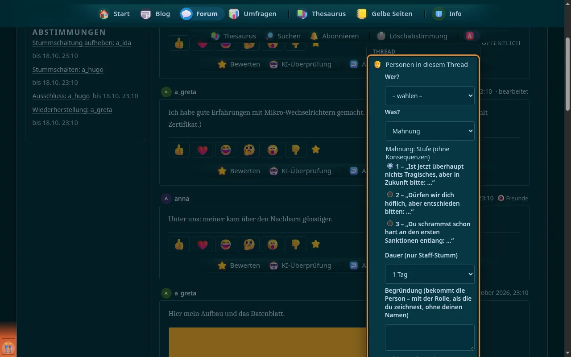Image resolution: width=571 pixels, height=357 pixels.
Task: Click into the Begründung text area
Action: pos(430,337)
